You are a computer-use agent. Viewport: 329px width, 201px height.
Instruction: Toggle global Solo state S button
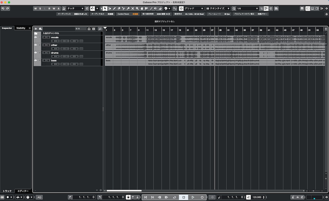(x=40, y=9)
